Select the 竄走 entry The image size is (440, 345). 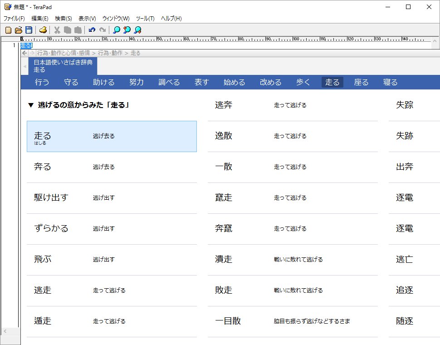(293, 198)
